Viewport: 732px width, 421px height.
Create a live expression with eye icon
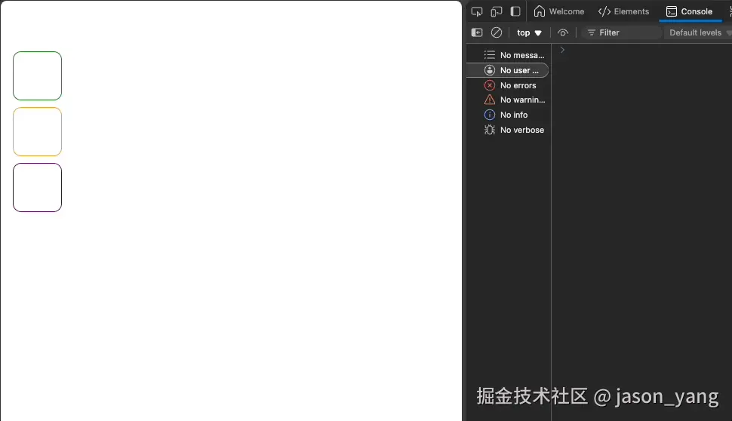[563, 32]
